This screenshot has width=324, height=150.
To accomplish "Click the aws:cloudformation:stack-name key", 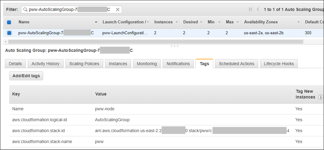I will 42,142.
